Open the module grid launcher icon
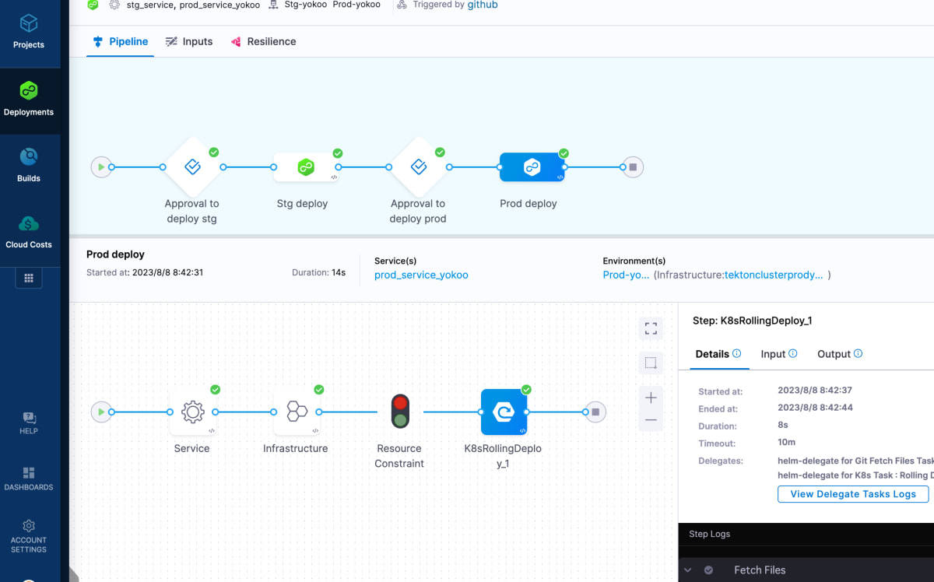This screenshot has height=582, width=934. click(29, 278)
